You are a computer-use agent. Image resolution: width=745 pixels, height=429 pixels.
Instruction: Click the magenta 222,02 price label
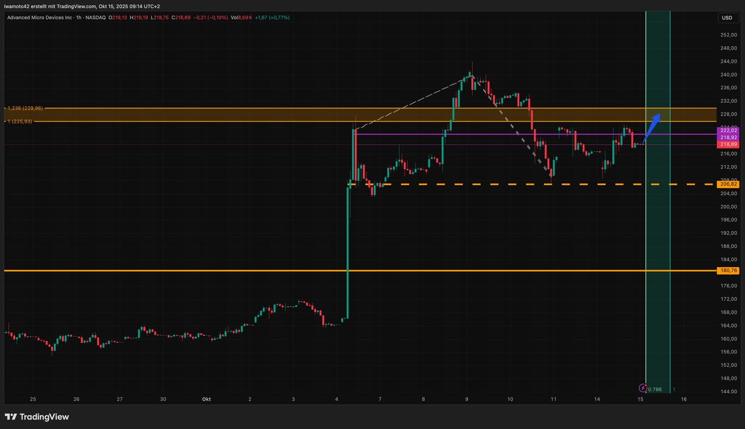(x=729, y=131)
